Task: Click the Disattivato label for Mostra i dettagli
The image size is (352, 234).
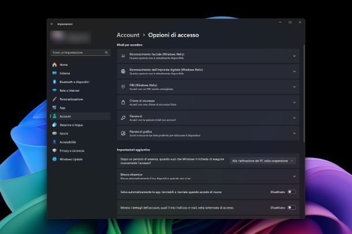Action: 278,207
